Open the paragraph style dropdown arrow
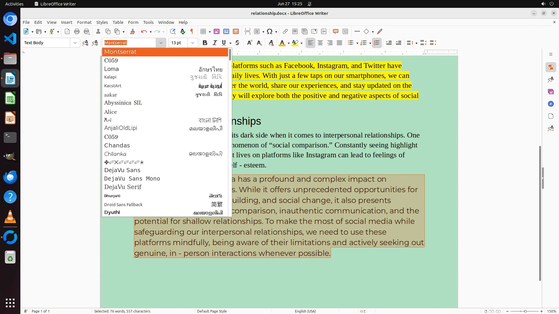Screen dimensions: 559x314 [75, 43]
